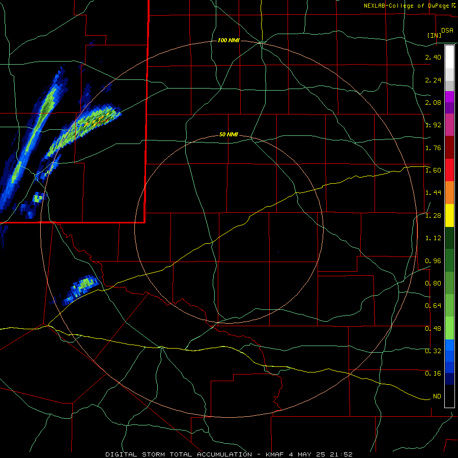458x458 pixels.
Task: Click the small green rain cell below the bands
Action: (38, 198)
